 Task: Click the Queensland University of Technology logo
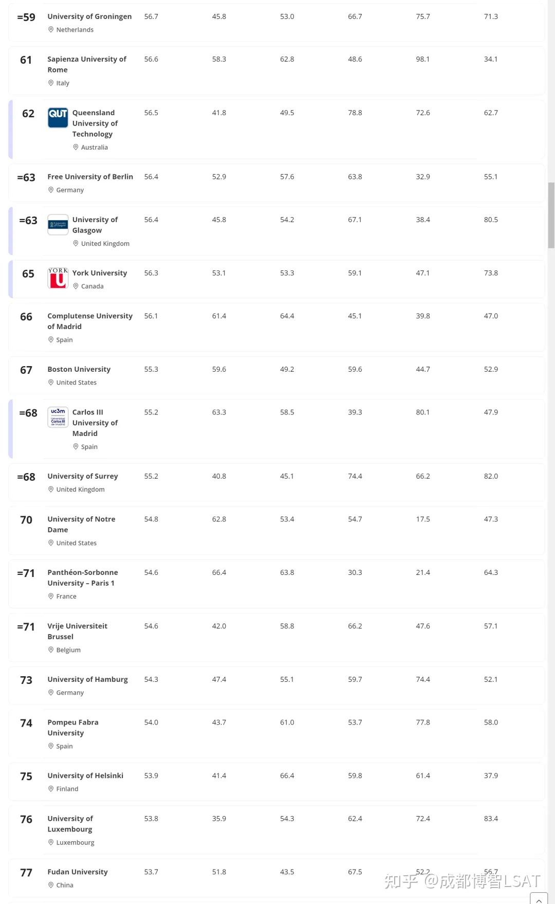pos(58,118)
